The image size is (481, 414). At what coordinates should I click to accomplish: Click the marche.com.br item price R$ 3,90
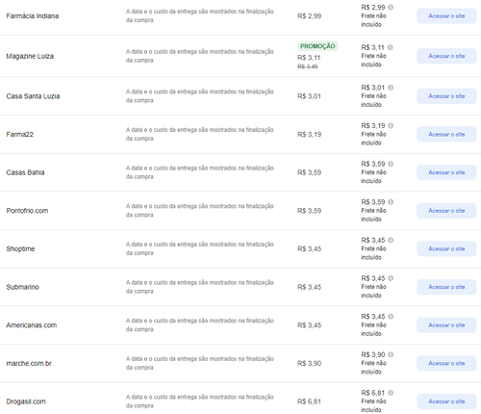pyautogui.click(x=309, y=364)
